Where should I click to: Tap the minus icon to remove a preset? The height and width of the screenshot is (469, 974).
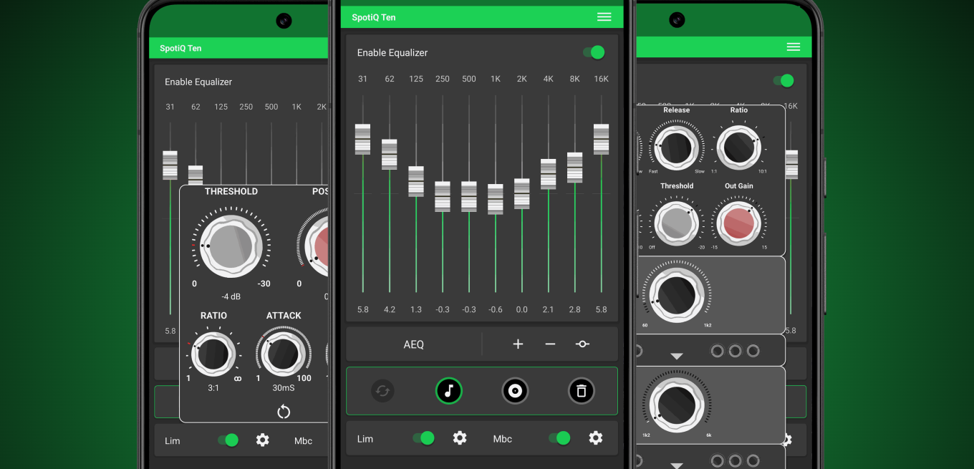(x=550, y=344)
